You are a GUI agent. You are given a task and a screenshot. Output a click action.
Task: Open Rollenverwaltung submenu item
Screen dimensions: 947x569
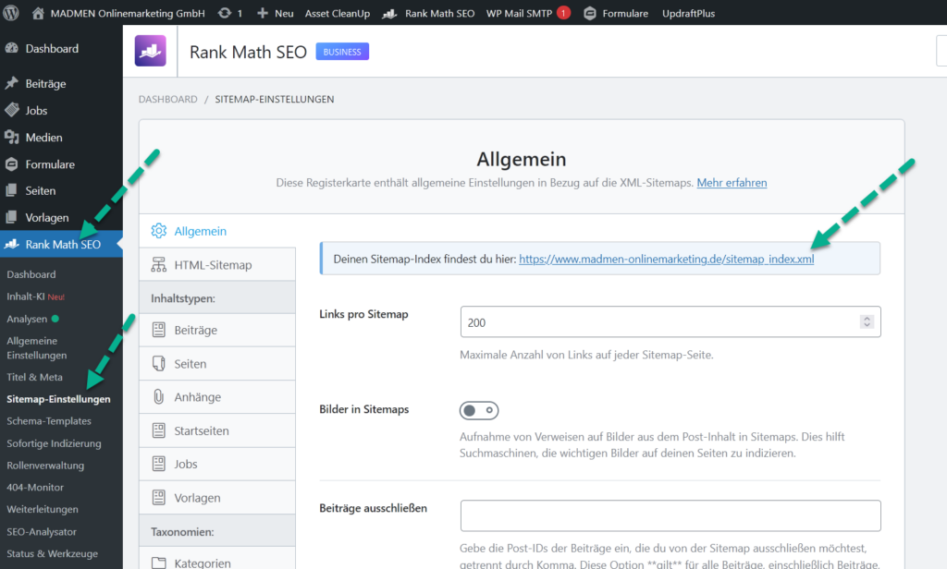45,466
